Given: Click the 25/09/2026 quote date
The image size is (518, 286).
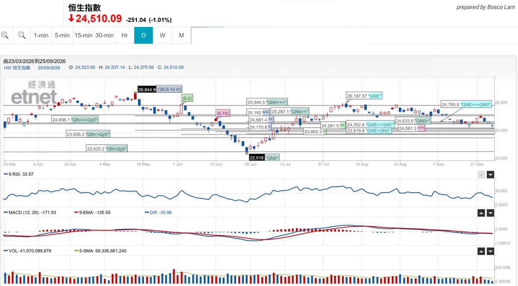Looking at the screenshot, I should click(49, 67).
